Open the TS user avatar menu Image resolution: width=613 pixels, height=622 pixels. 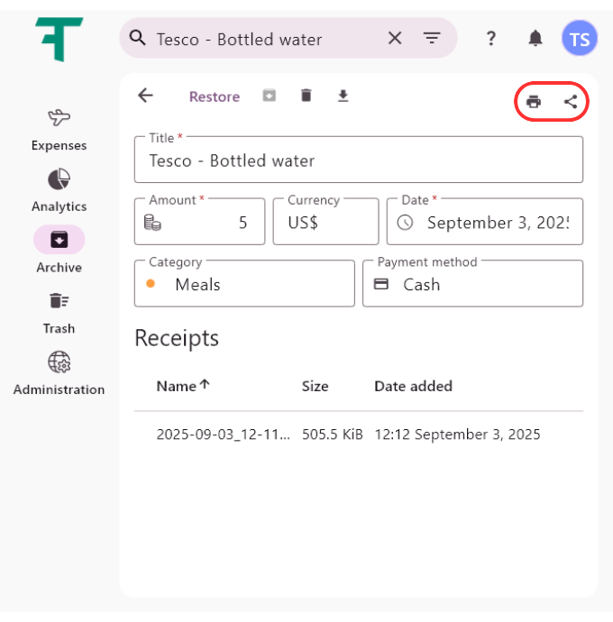click(579, 39)
